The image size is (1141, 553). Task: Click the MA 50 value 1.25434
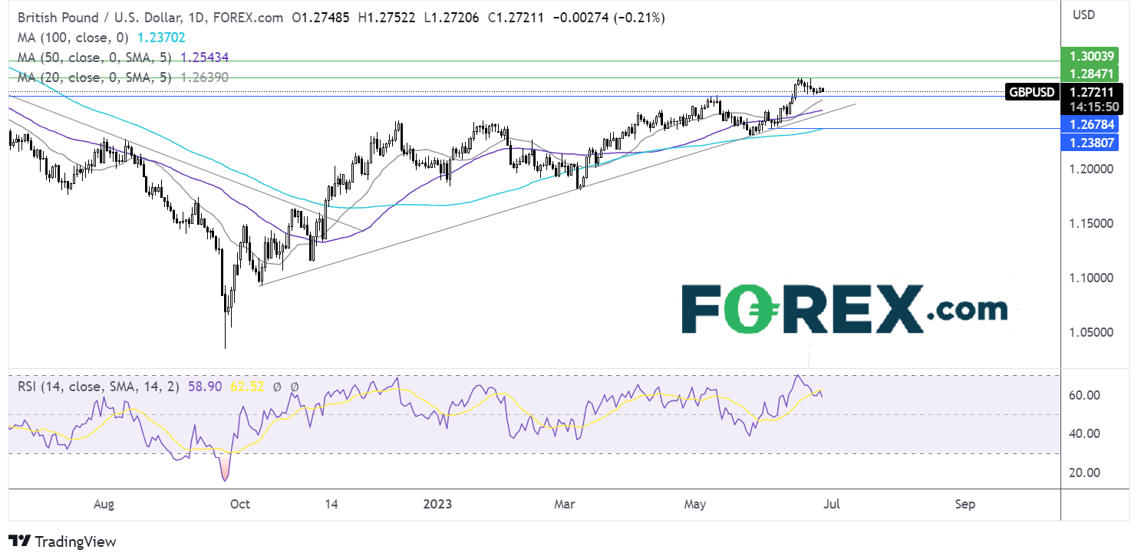[x=205, y=57]
